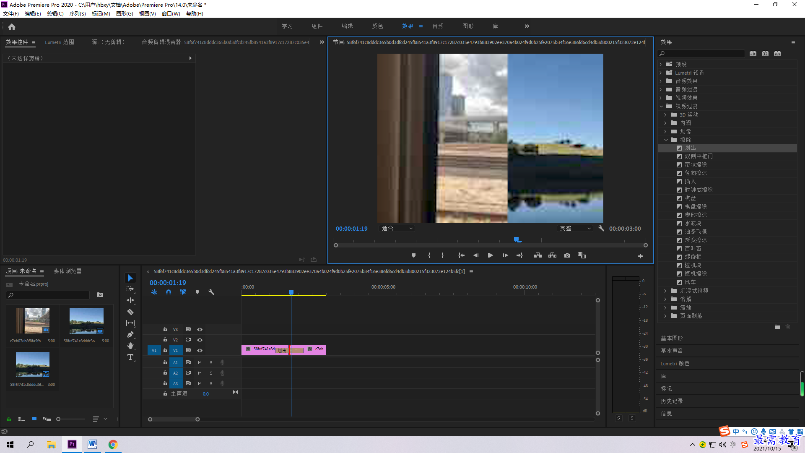Mark Out point in monitor
Screen dimensions: 805x453
point(442,255)
